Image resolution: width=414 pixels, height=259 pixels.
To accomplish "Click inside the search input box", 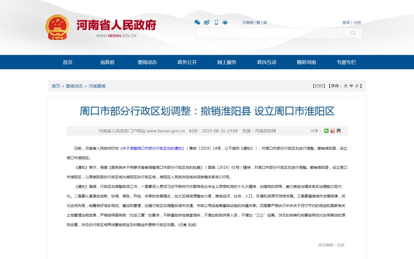I will click(x=268, y=33).
